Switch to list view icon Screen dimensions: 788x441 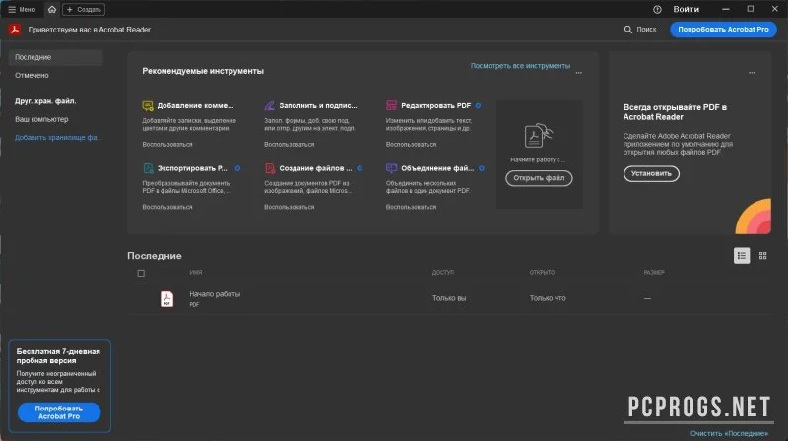coord(742,256)
